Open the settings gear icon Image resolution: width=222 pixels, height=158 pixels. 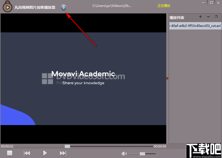pos(63,7)
